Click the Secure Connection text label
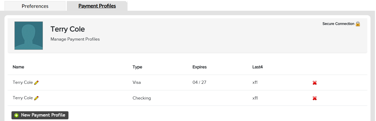The width and height of the screenshot is (376, 121). (x=338, y=24)
